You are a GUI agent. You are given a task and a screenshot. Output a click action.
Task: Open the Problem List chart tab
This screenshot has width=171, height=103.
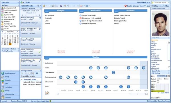pyautogui.click(x=155, y=55)
